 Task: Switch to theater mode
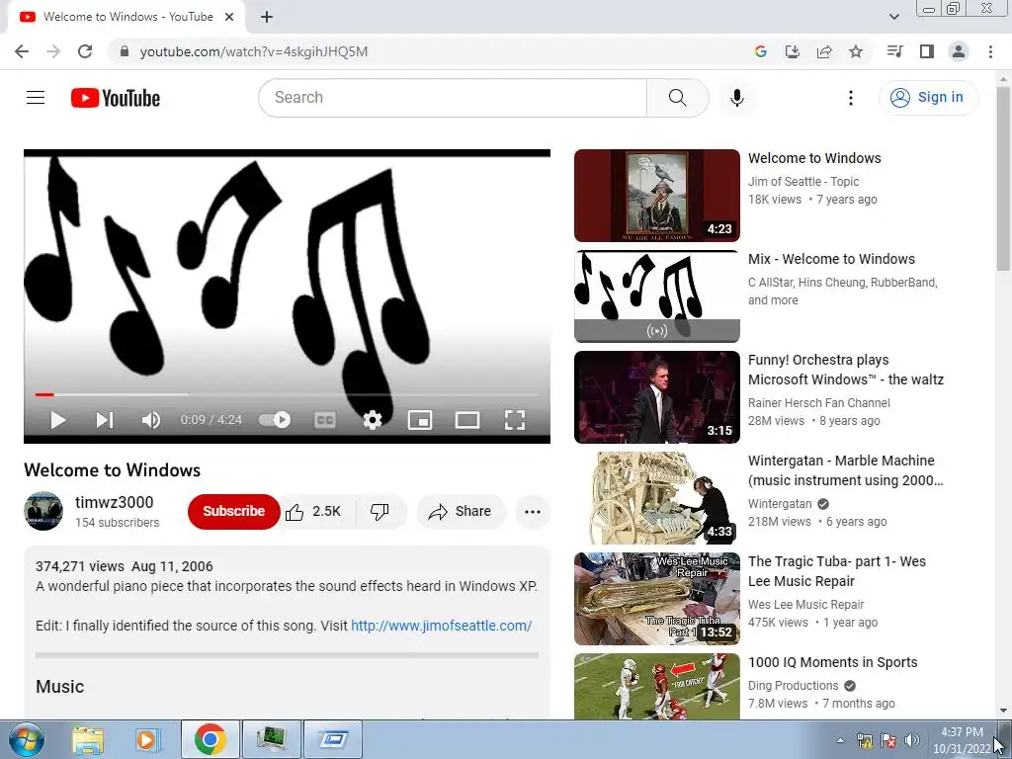click(x=467, y=420)
